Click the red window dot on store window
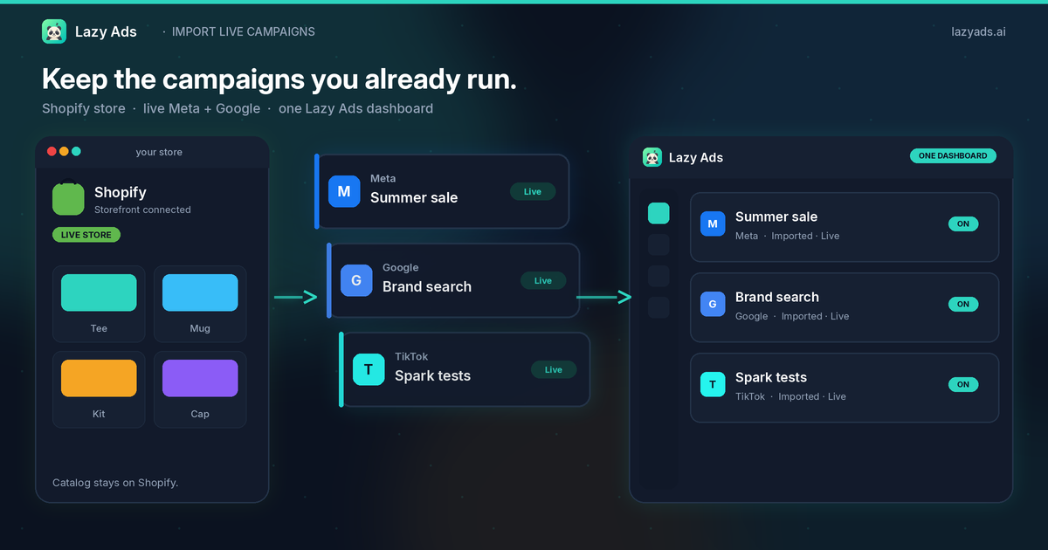This screenshot has height=550, width=1048. (x=52, y=151)
